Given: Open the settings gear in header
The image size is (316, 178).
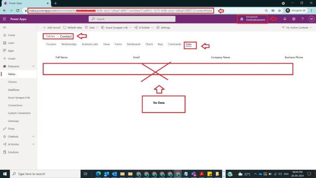Looking at the screenshot, I should click(294, 19).
